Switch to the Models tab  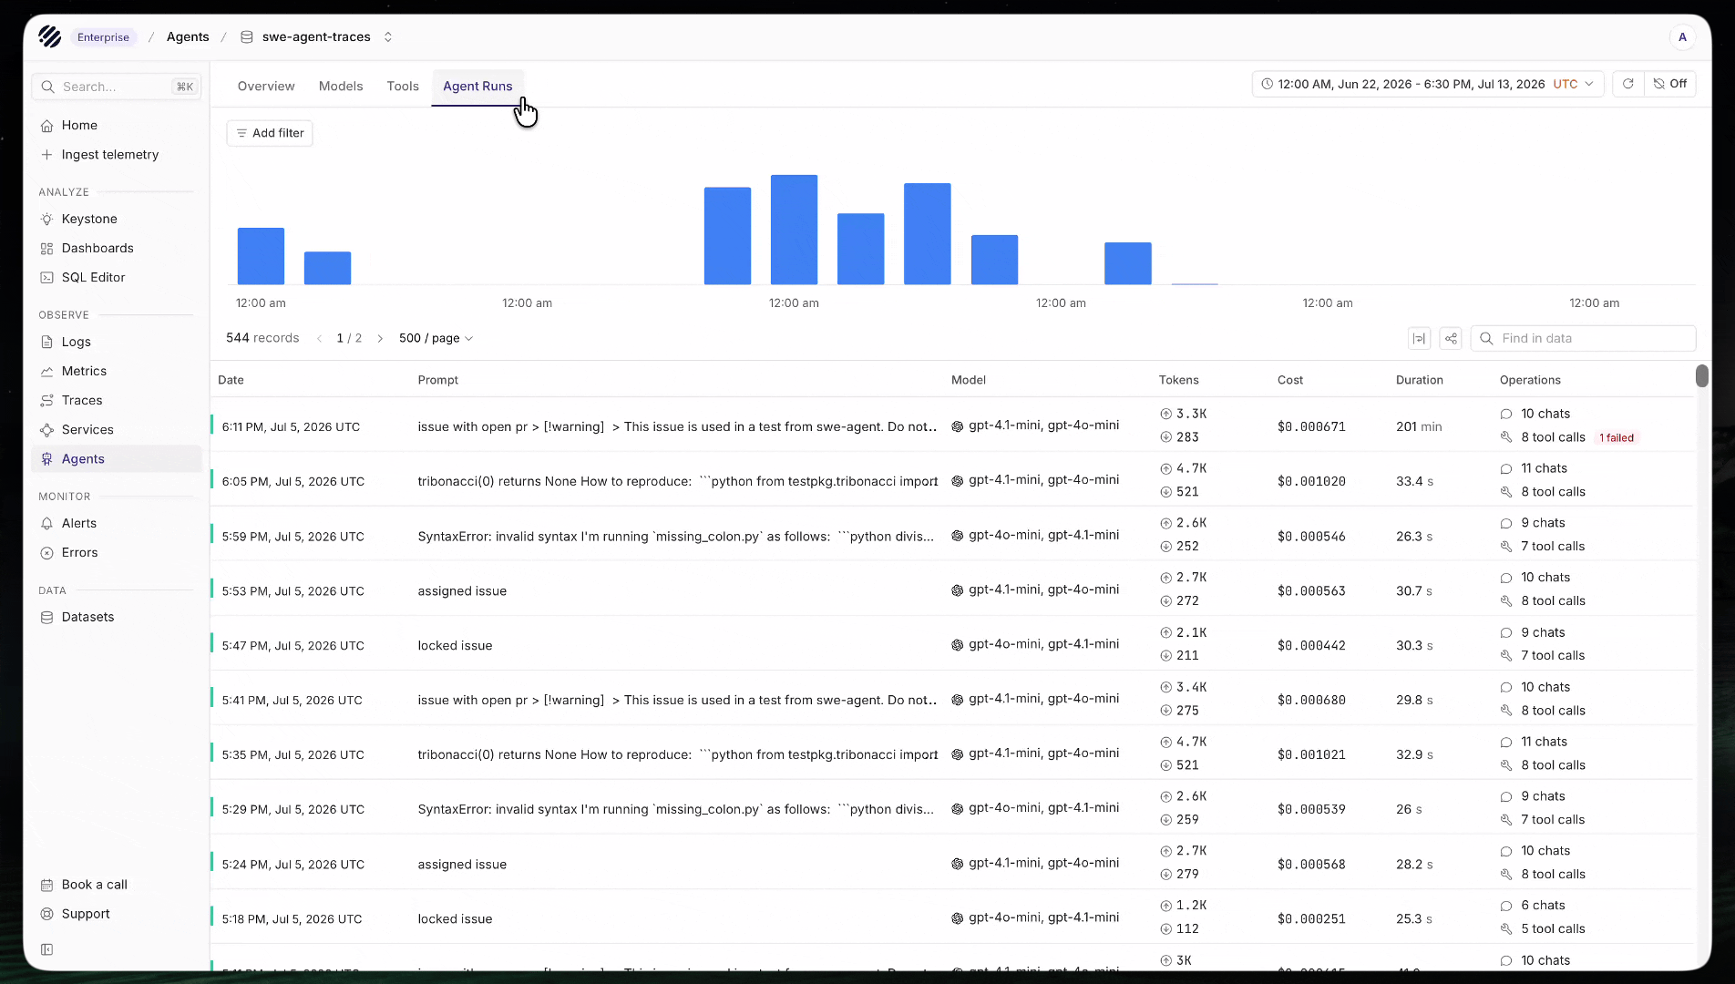(341, 86)
